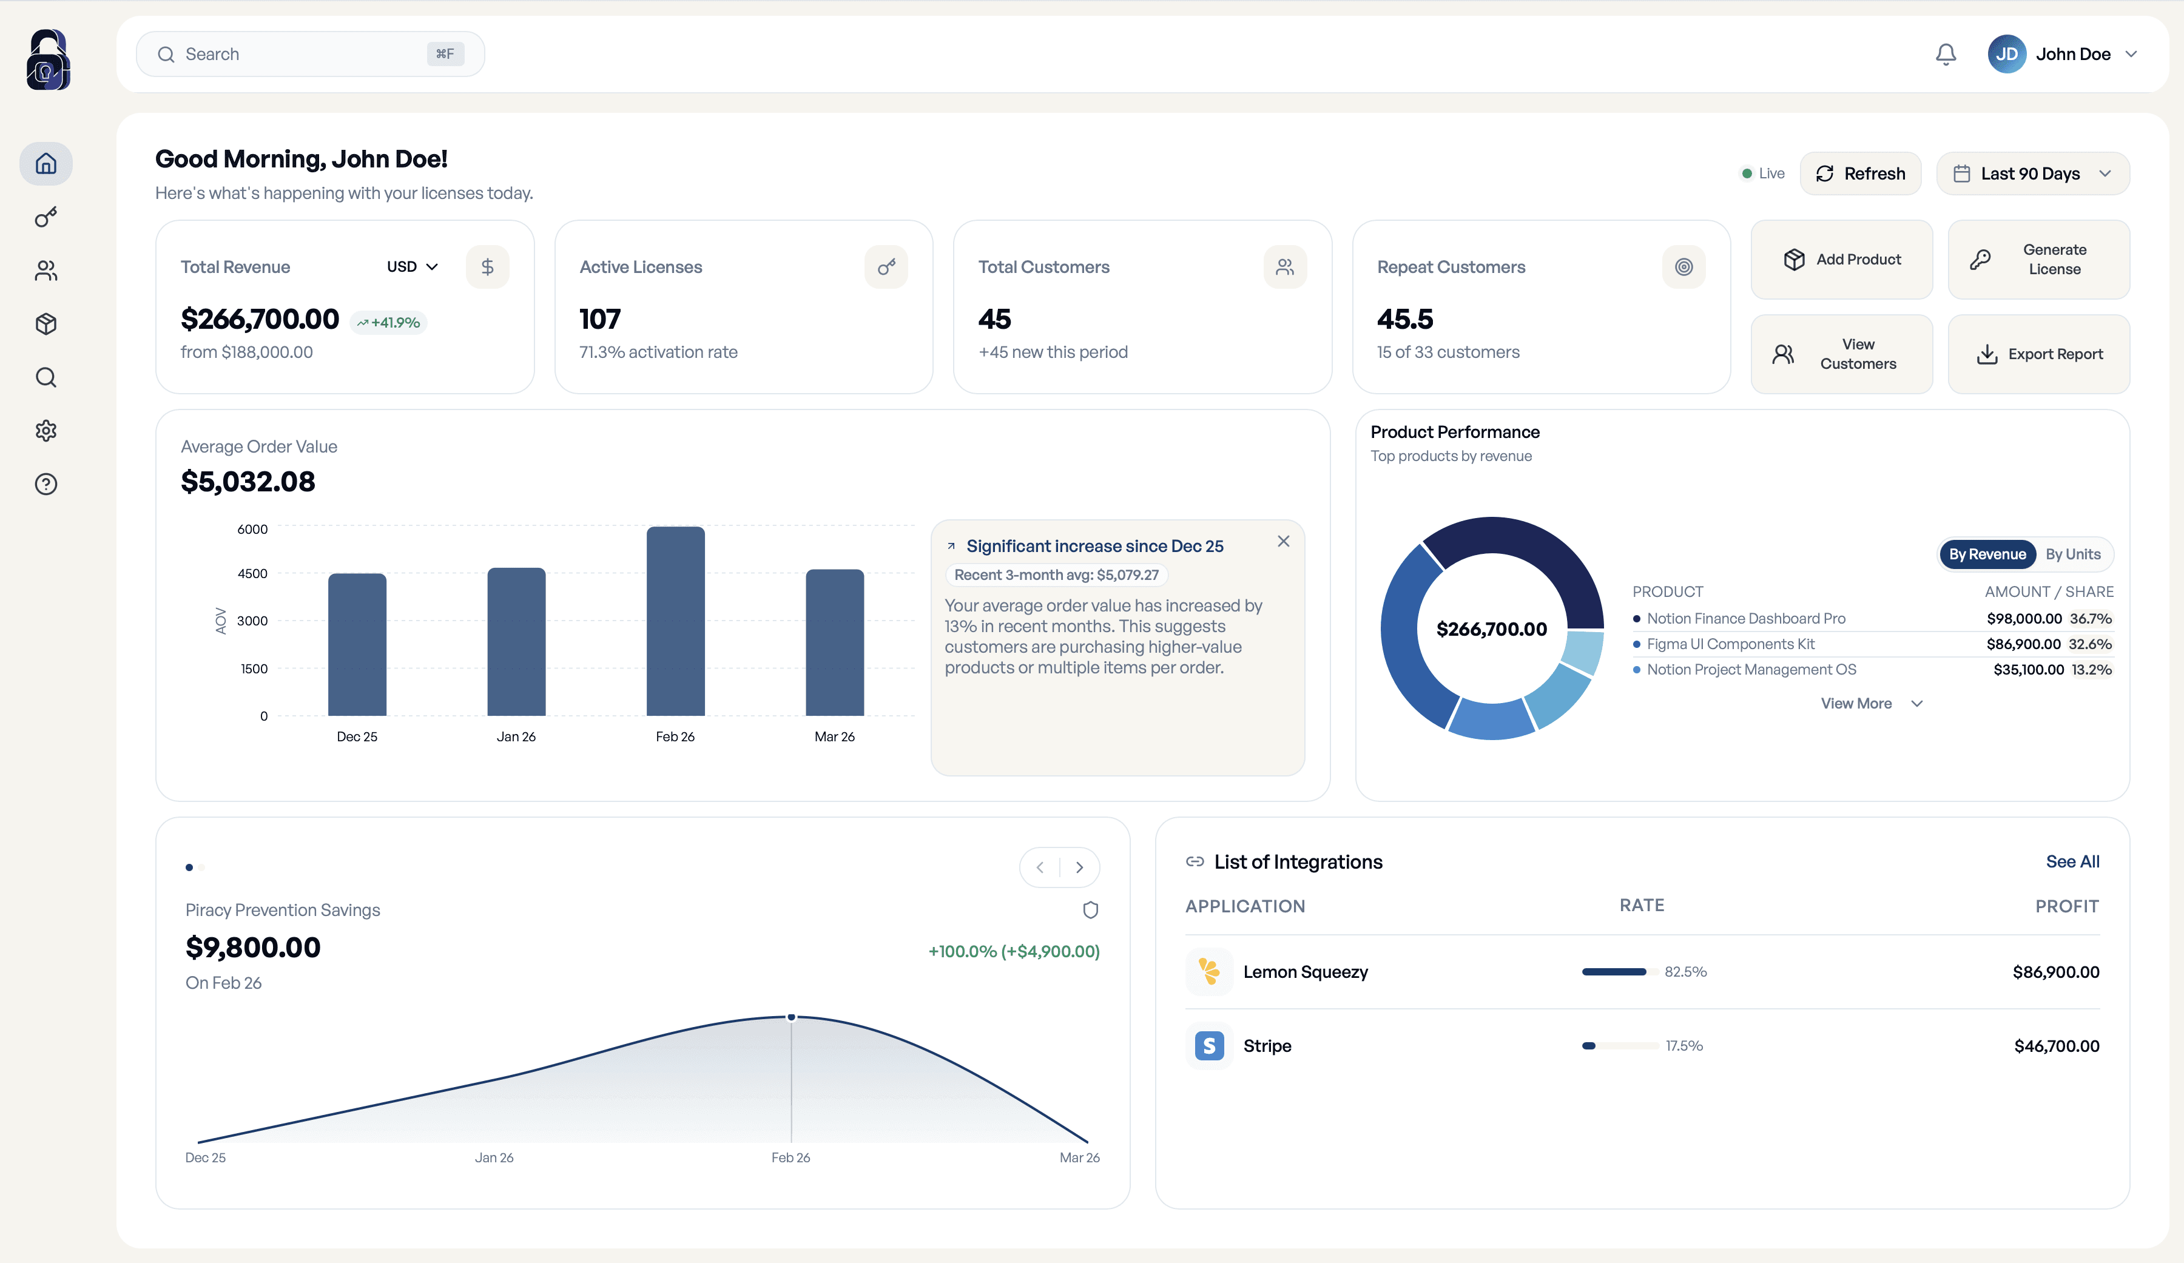Click the APPLICATION column header

tap(1245, 906)
